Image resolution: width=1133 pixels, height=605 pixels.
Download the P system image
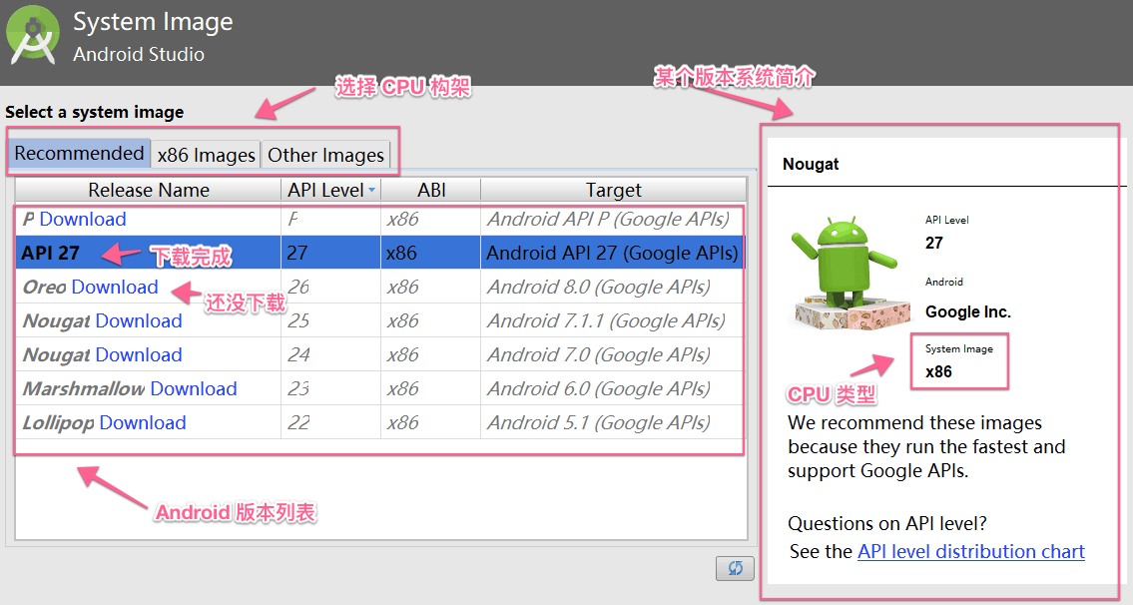(x=83, y=219)
